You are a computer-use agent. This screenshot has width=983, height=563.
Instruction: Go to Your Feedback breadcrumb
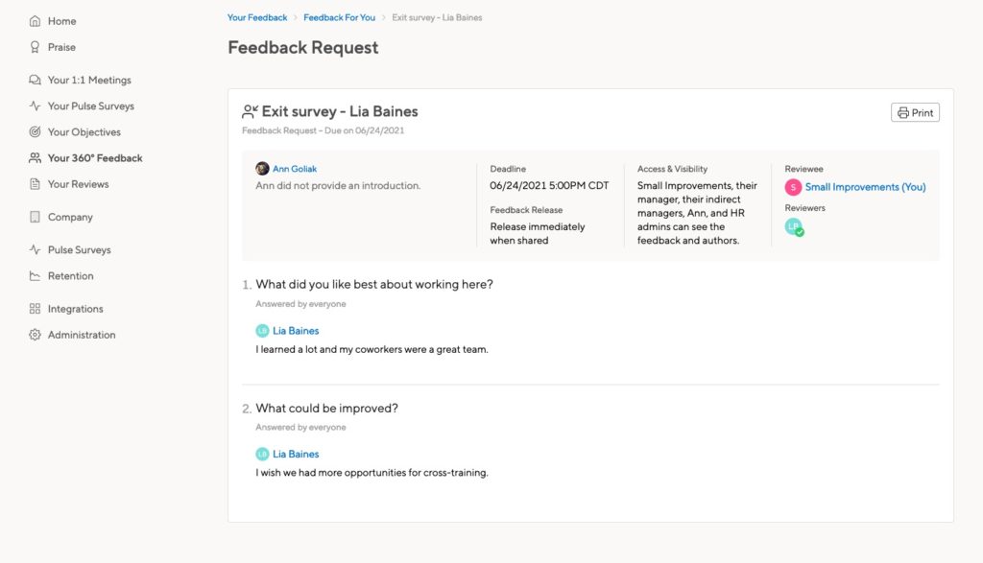[257, 17]
